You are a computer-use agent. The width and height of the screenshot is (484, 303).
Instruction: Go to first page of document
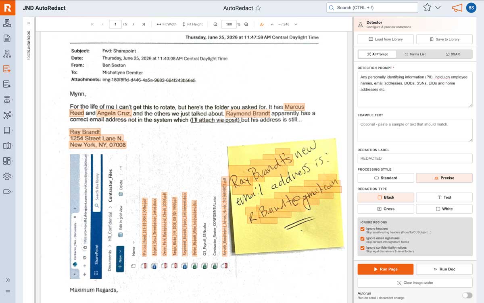pyautogui.click(x=92, y=25)
